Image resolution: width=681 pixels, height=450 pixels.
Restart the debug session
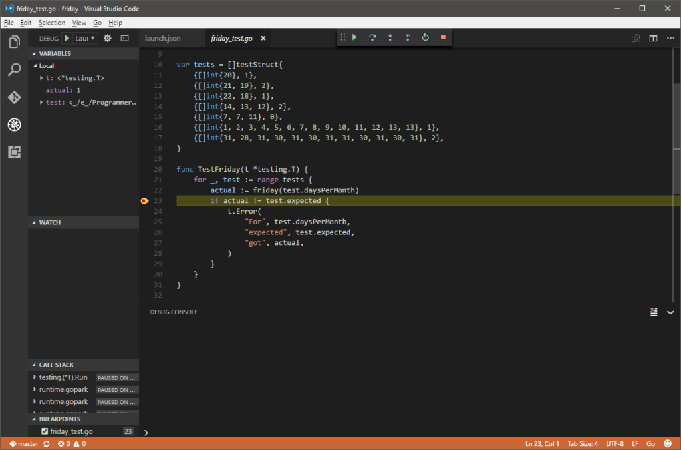(426, 37)
